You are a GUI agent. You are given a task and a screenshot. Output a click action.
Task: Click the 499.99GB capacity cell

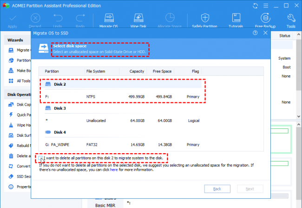tap(136, 97)
